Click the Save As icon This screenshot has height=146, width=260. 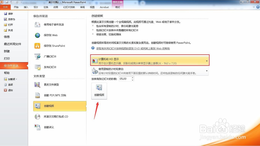5,19
